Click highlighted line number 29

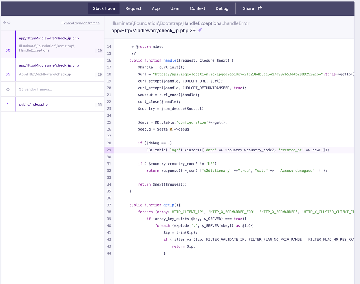(109, 150)
